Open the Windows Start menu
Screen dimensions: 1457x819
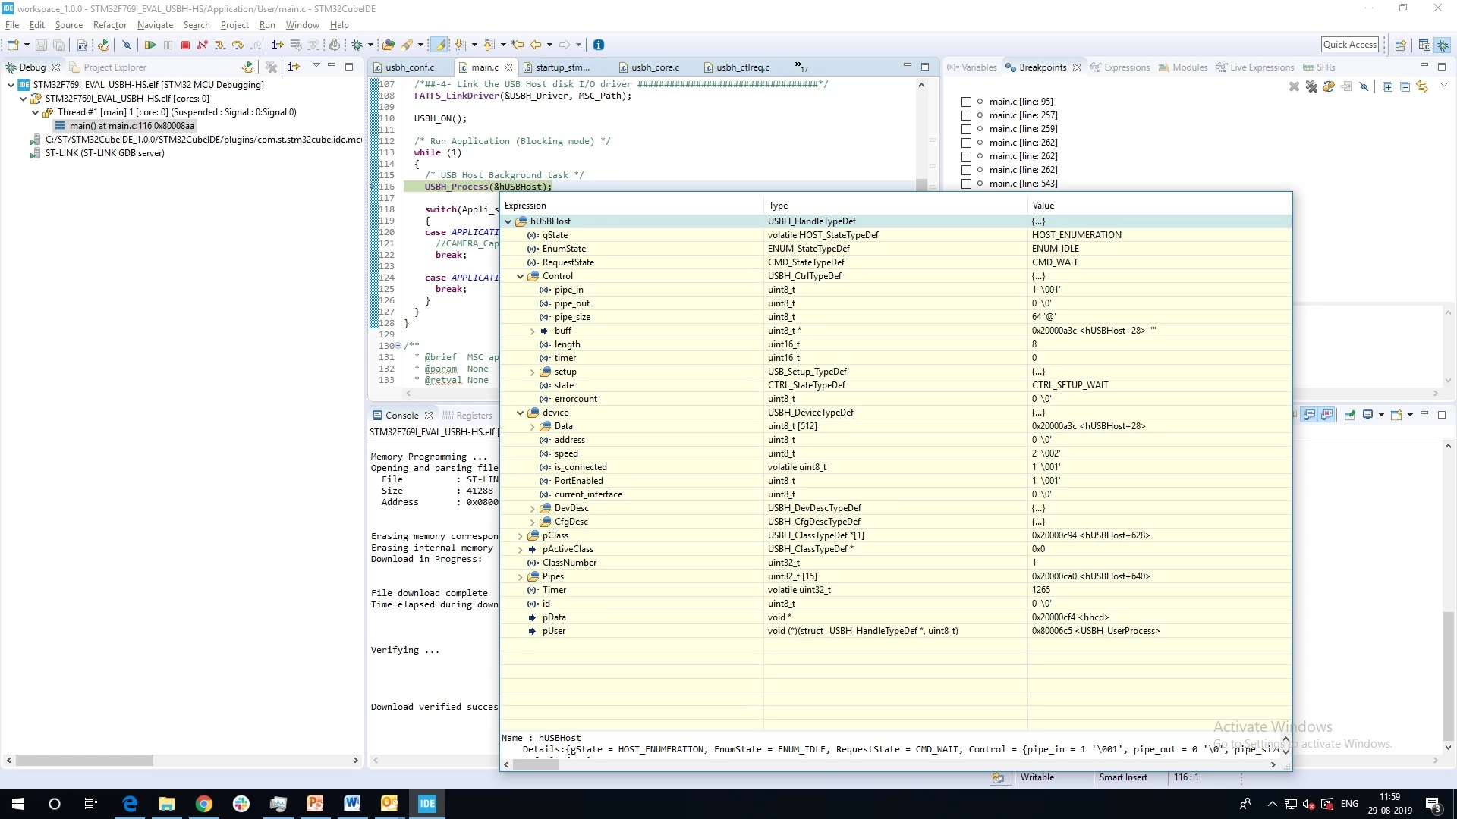pos(18,804)
